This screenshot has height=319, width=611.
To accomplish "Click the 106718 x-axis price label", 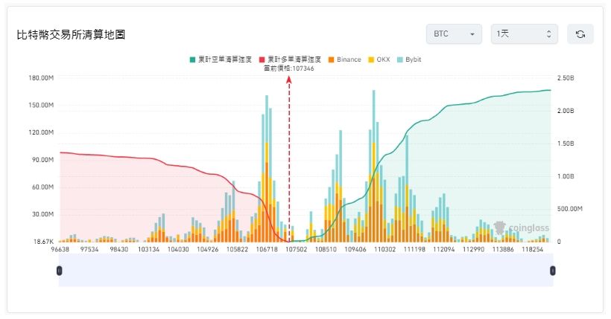I will point(267,249).
